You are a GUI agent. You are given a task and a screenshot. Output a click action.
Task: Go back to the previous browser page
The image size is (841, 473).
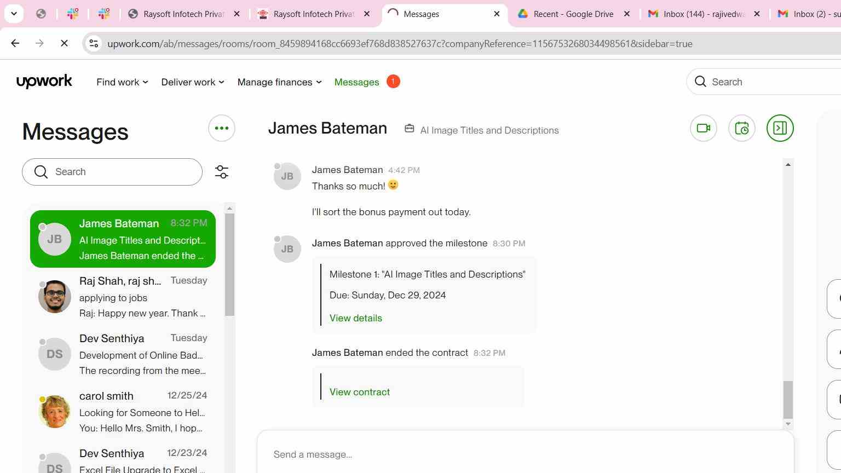pyautogui.click(x=15, y=43)
